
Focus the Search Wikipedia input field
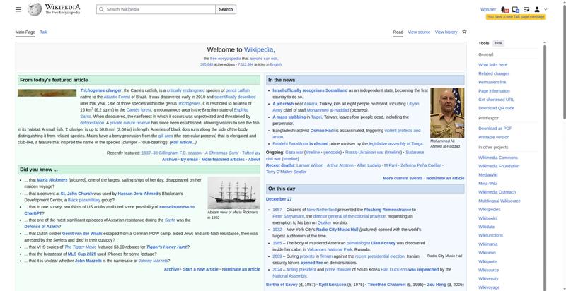coord(156,10)
